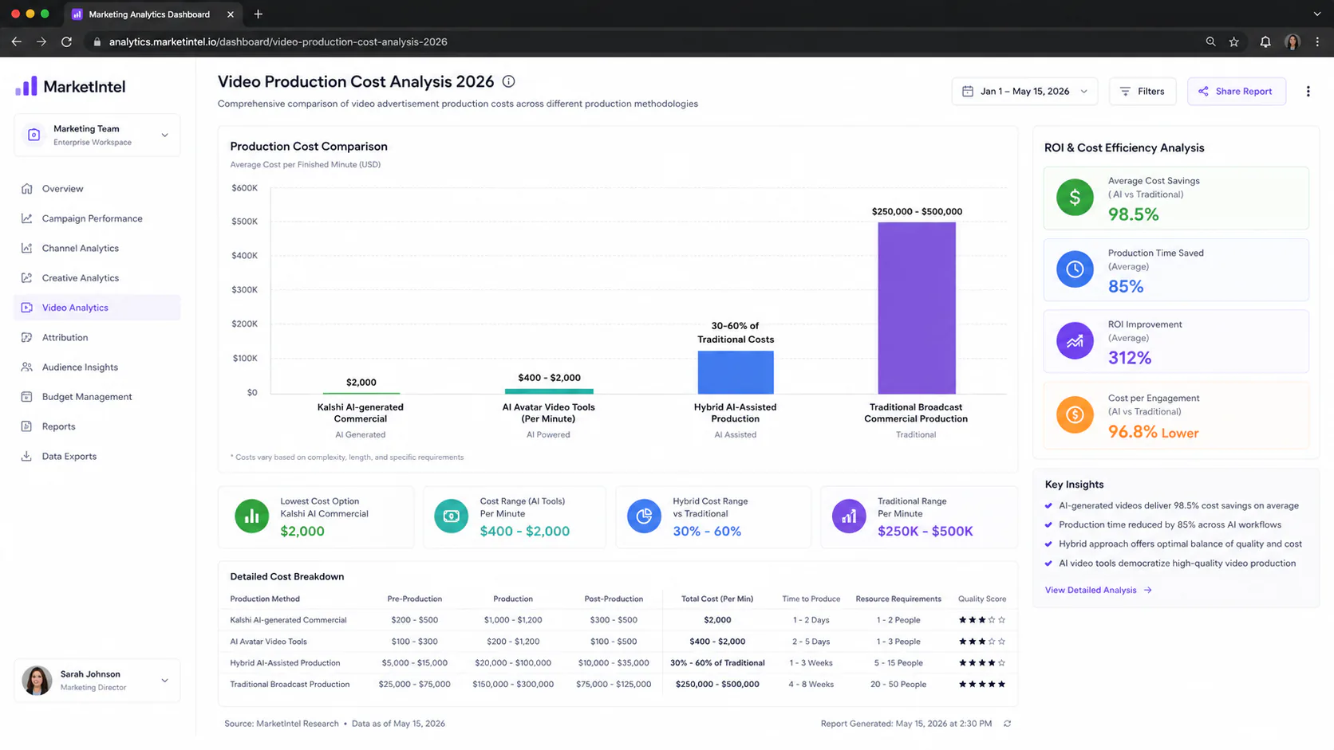Click the Share Report button

tap(1236, 92)
